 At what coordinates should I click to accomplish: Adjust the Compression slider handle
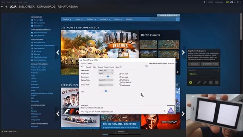tap(108, 76)
